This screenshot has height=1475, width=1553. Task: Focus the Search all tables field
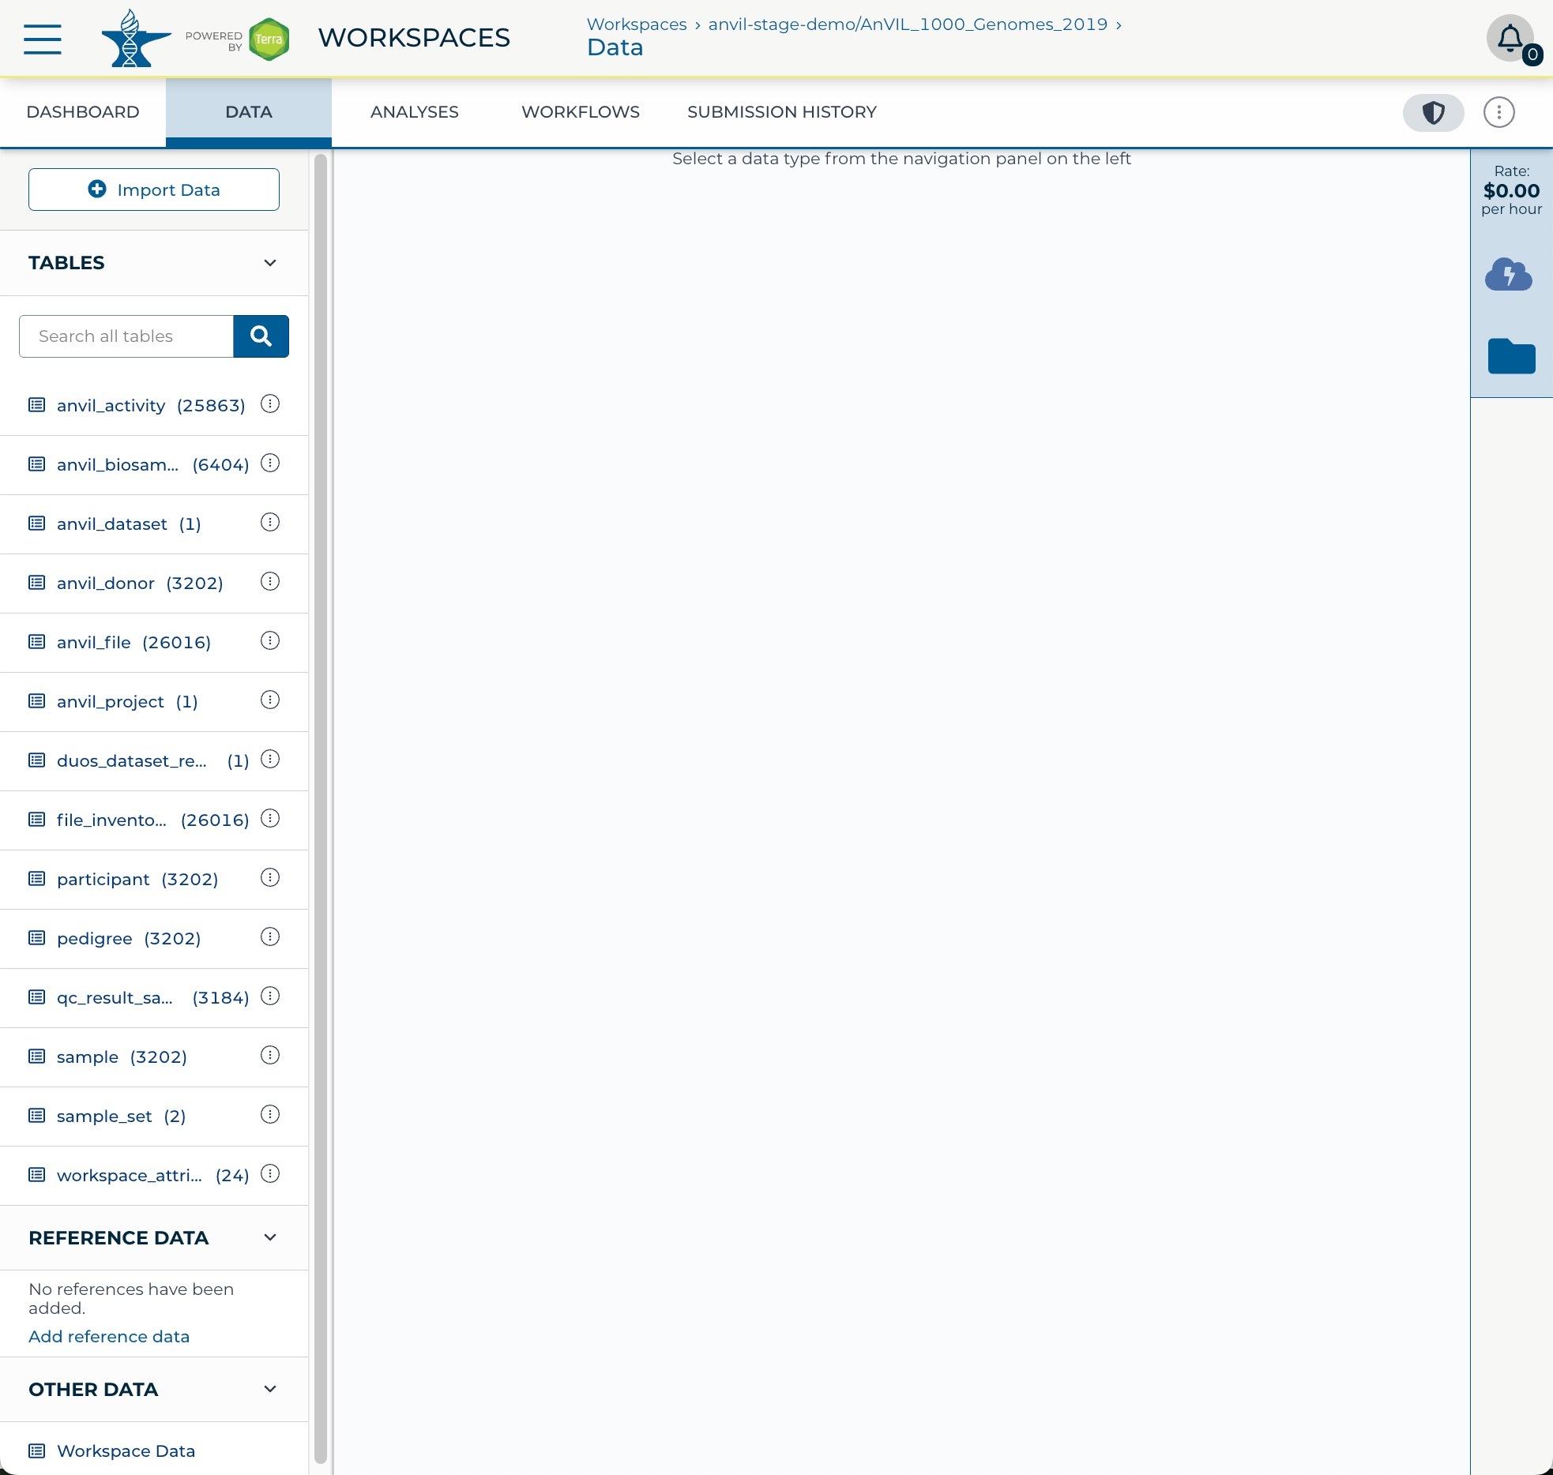click(126, 336)
